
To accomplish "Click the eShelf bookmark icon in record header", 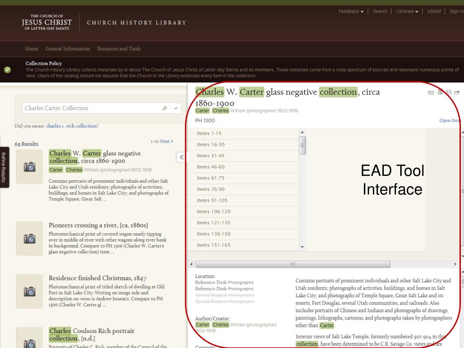I will (x=440, y=92).
